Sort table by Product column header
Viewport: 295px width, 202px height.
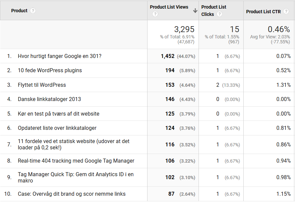click(x=19, y=11)
